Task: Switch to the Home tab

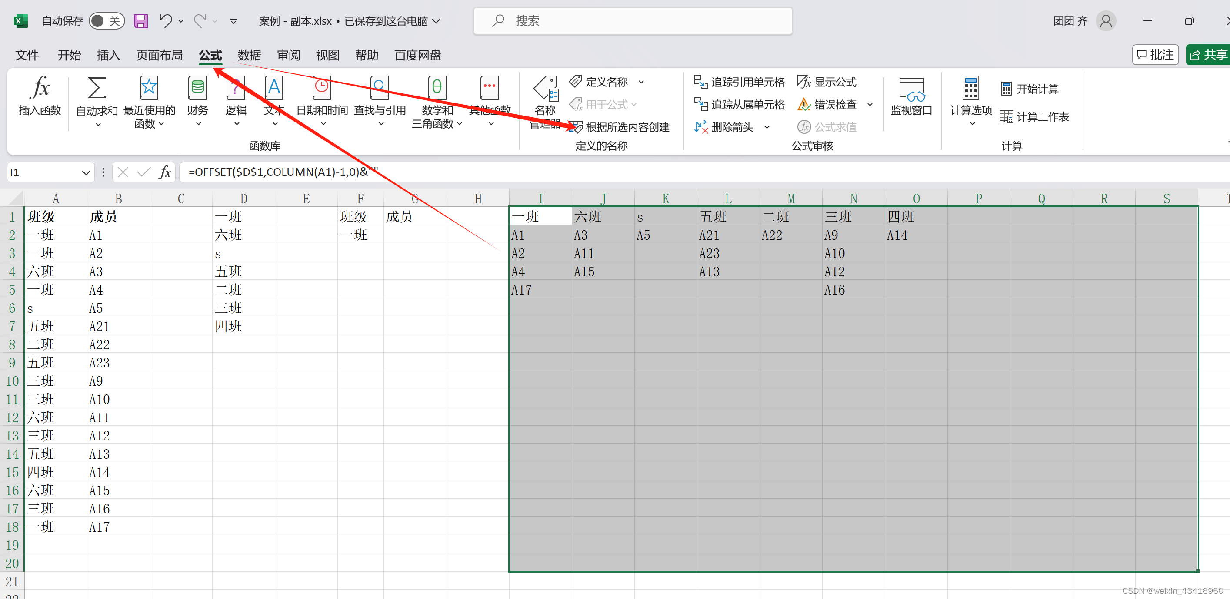Action: pos(69,55)
